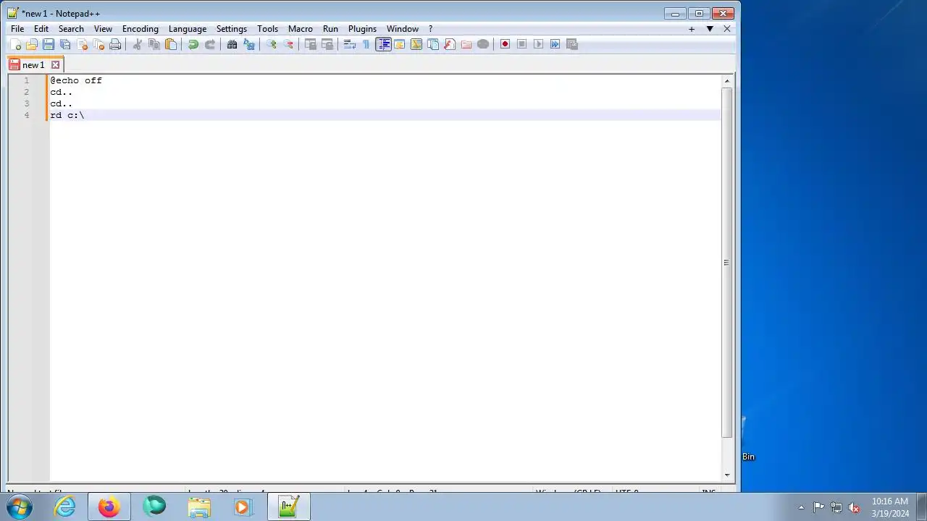Click the Copy toolbar icon

click(x=154, y=44)
